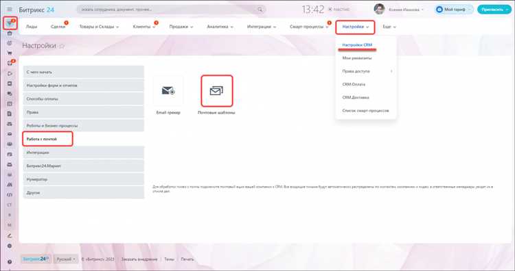Open the help question mark icon at sidebar bottom

pos(10,262)
